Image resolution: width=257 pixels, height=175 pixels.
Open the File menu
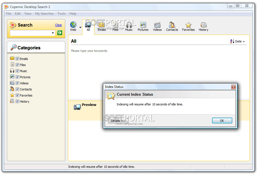[9, 14]
